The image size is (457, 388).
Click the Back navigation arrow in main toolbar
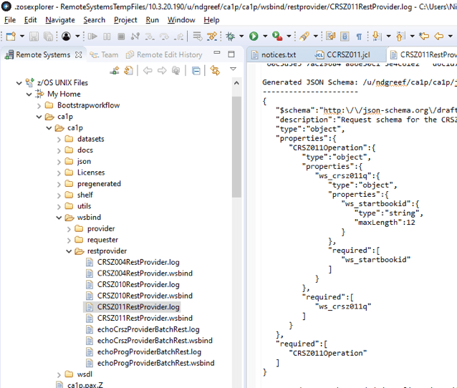tap(438, 37)
